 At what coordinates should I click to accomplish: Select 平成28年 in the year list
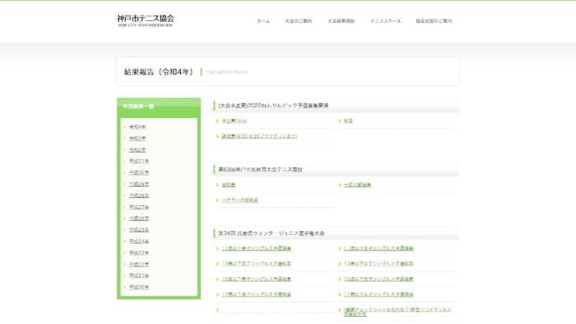click(x=139, y=195)
